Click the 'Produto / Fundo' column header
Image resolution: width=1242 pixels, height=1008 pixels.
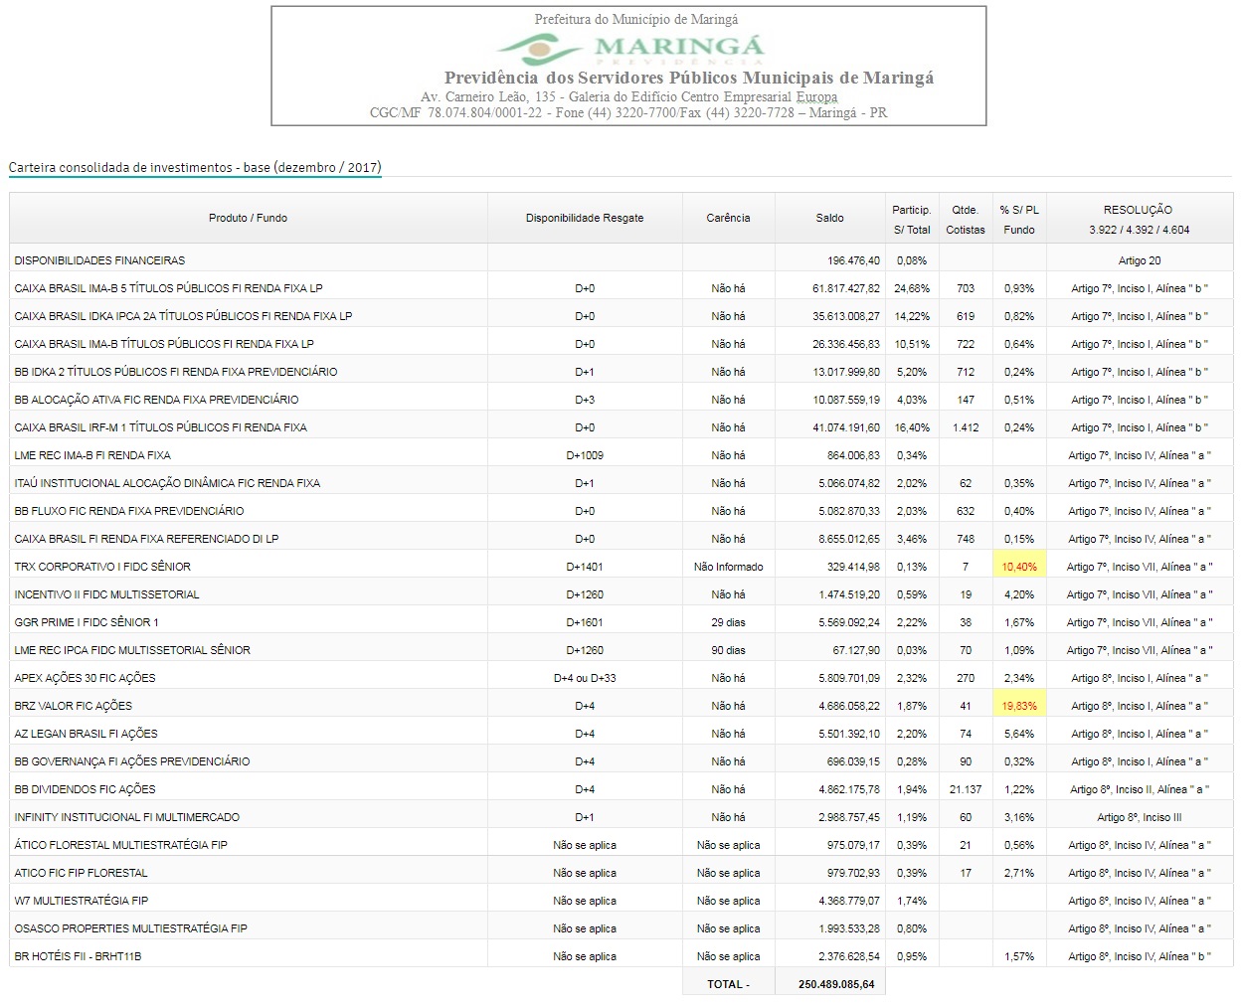coord(248,218)
